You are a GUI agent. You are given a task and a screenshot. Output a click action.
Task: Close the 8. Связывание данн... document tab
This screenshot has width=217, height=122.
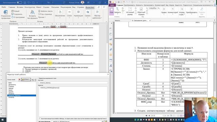(150, 21)
